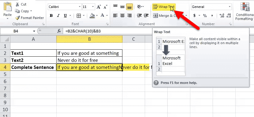
Task: Open Merge & Center dropdown arrow
Action: click(186, 16)
